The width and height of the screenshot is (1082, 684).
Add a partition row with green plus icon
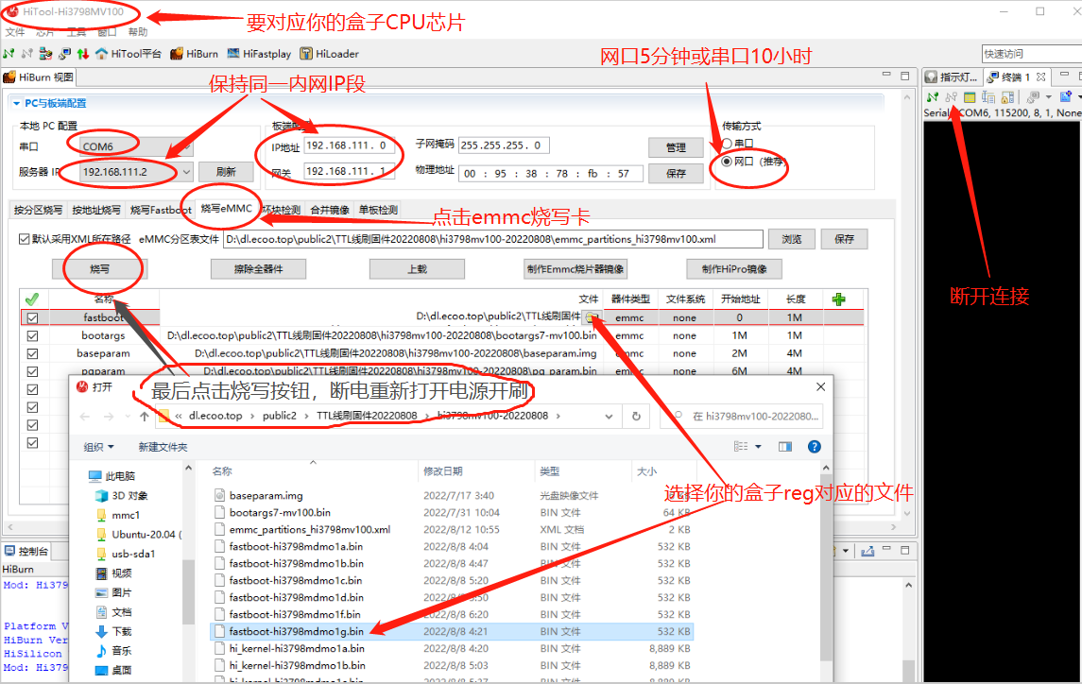tap(837, 299)
